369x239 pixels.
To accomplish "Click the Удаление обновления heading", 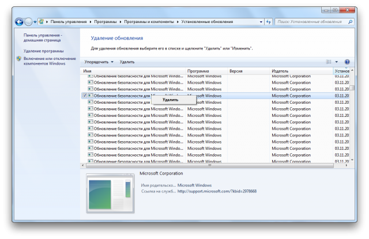I will (x=117, y=38).
